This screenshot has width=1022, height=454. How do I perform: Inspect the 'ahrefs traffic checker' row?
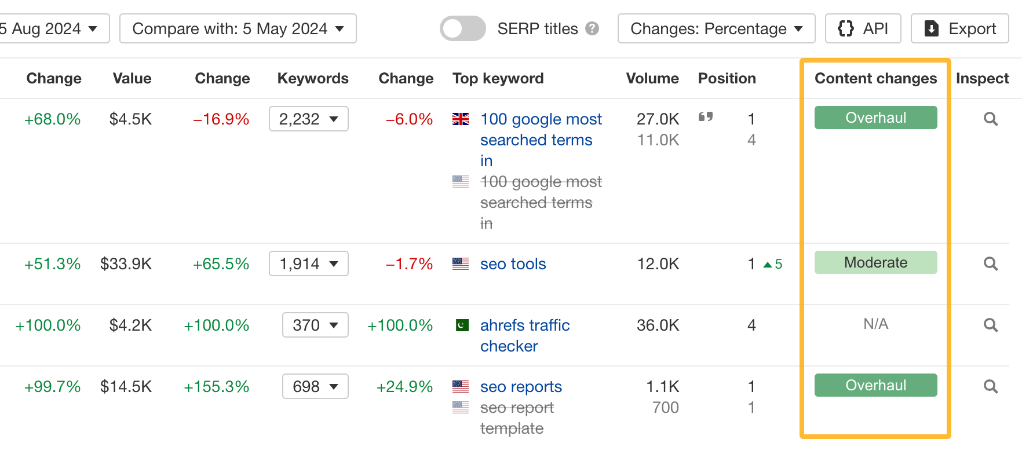pos(991,325)
